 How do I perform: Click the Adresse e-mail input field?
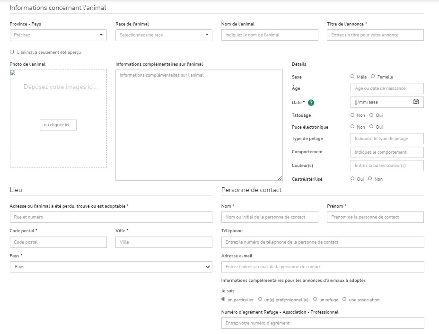323,267
